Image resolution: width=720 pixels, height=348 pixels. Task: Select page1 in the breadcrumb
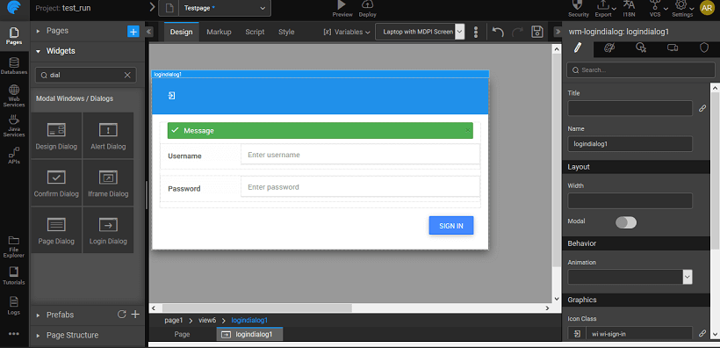(174, 321)
